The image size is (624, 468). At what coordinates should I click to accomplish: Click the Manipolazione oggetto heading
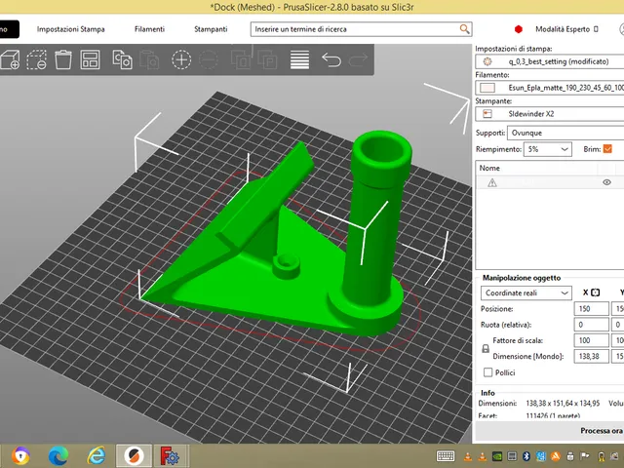pos(522,278)
